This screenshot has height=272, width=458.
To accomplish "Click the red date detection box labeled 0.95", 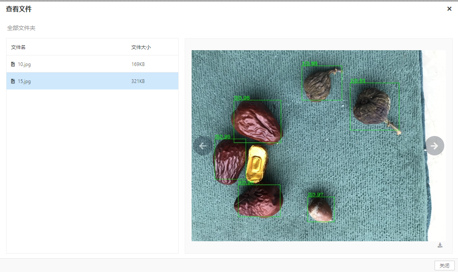I will (229, 160).
